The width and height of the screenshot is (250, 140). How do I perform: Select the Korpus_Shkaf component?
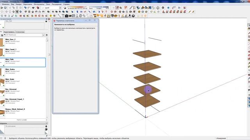click(x=23, y=112)
